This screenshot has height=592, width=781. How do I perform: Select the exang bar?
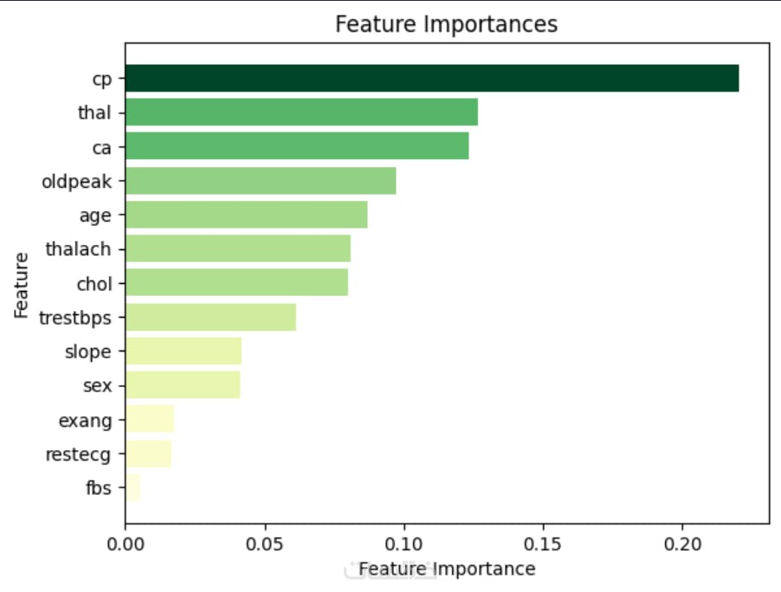pos(150,420)
